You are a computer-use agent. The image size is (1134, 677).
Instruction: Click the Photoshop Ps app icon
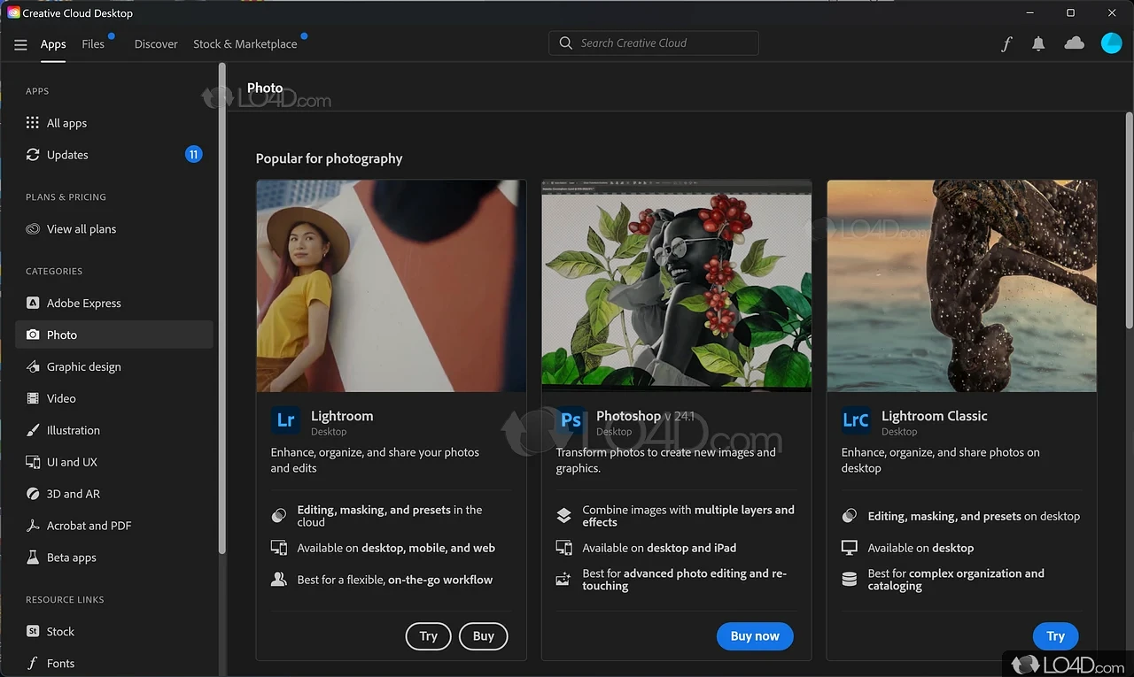pos(571,420)
